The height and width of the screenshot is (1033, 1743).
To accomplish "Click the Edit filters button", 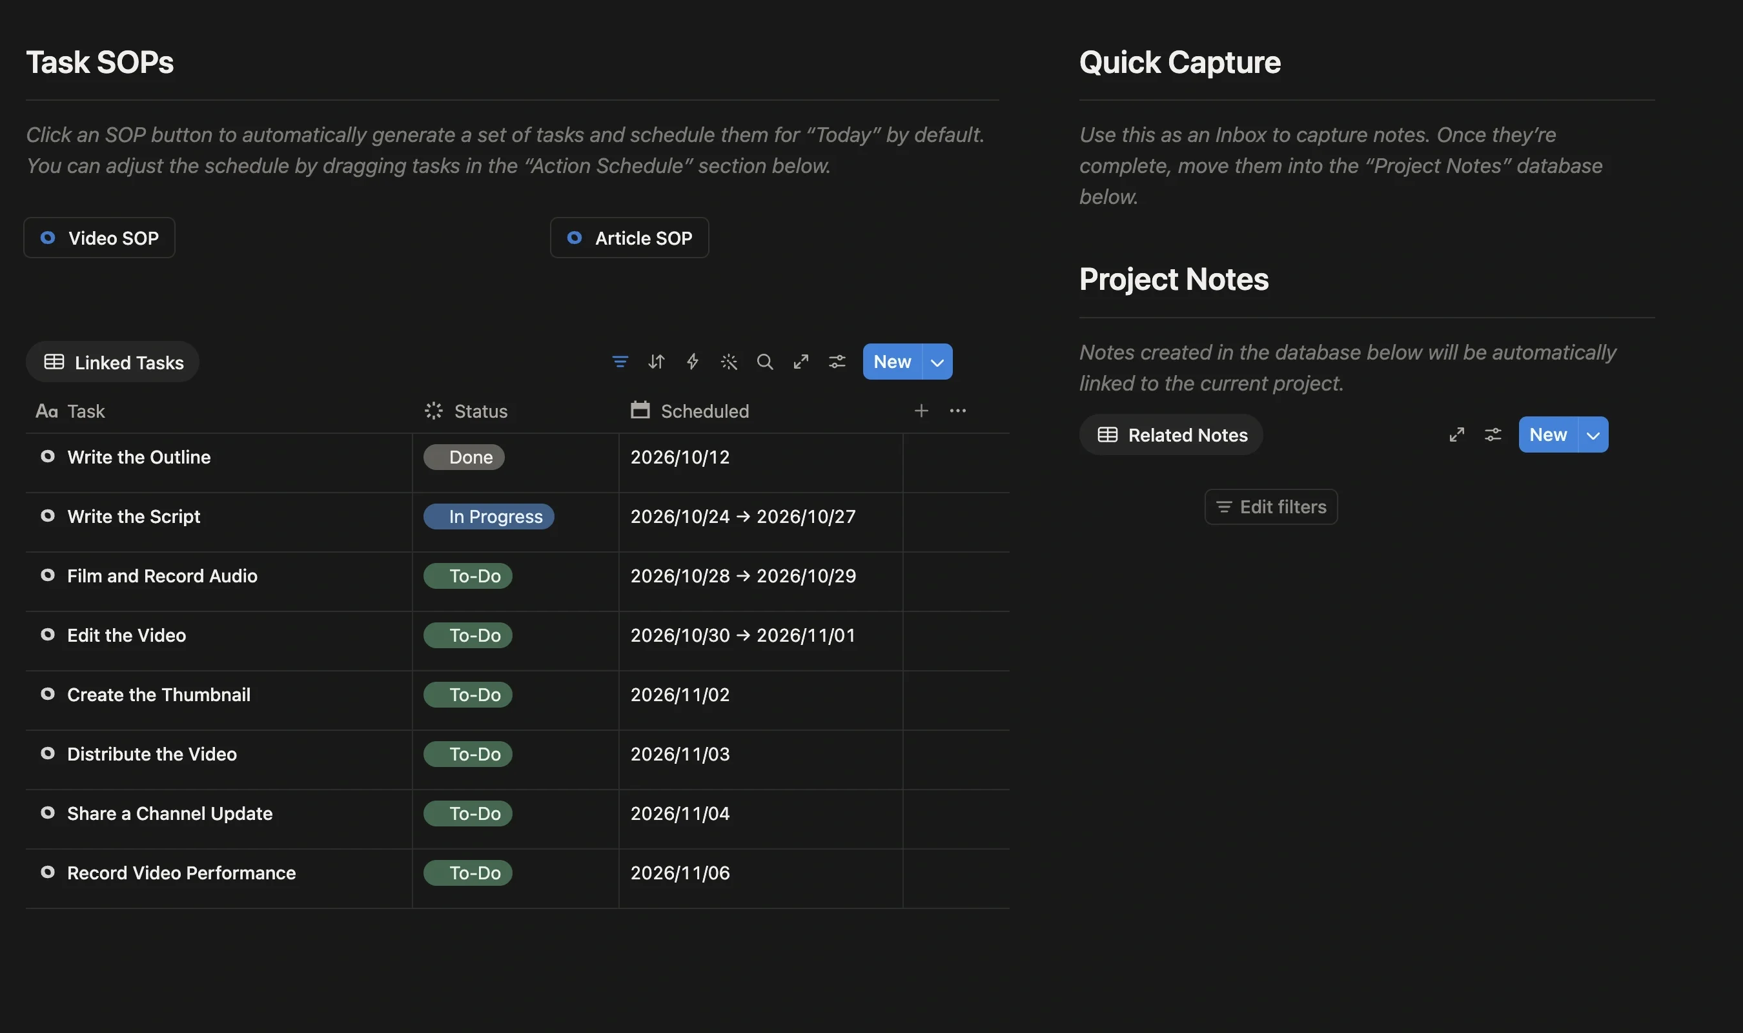I will pos(1271,507).
